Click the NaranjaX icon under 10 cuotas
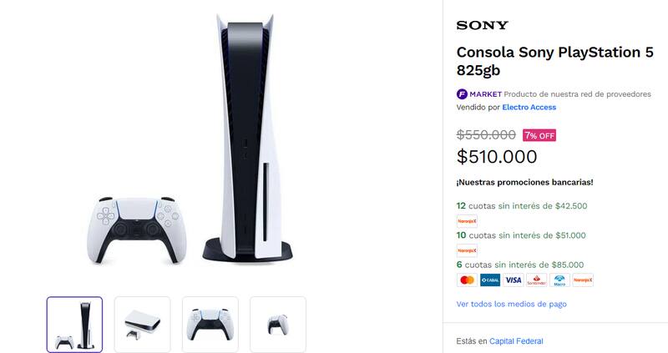This screenshot has width=668, height=353. click(467, 250)
